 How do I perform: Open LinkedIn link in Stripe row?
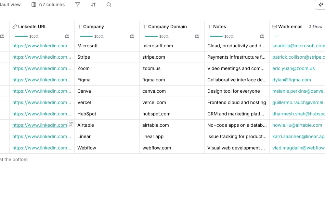42,57
